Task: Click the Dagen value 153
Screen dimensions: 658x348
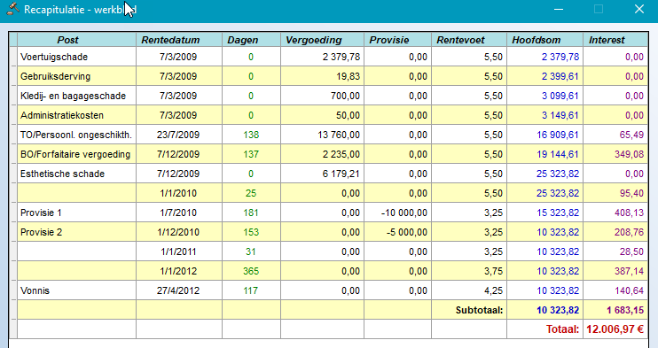Action: click(x=251, y=232)
